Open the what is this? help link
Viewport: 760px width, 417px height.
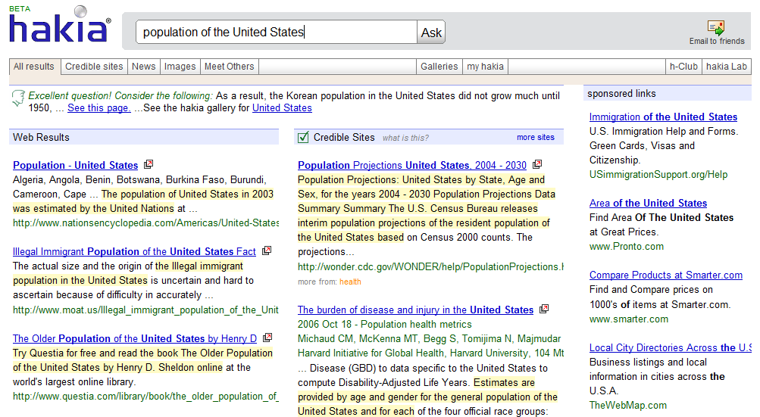coord(405,138)
